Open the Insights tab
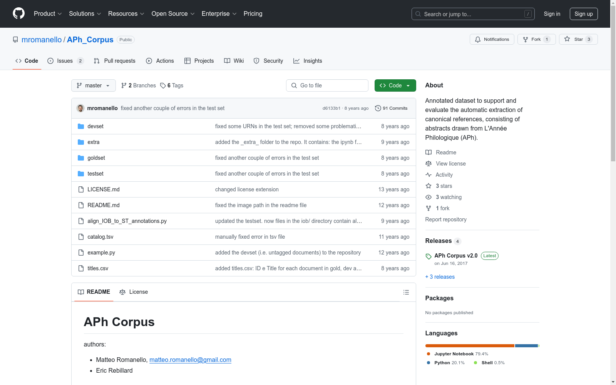This screenshot has height=385, width=616. (x=308, y=61)
